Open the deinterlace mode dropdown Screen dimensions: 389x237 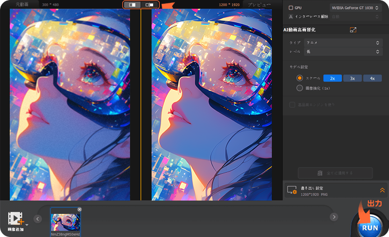[355, 16]
